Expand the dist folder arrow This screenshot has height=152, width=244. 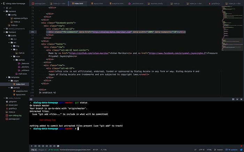[x=9, y=39]
